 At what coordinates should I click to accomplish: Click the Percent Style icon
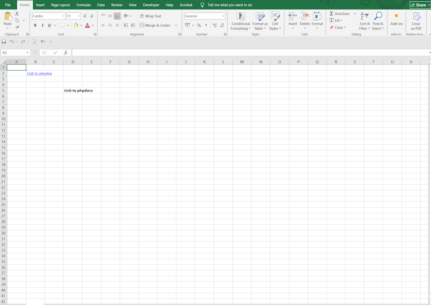tap(199, 25)
